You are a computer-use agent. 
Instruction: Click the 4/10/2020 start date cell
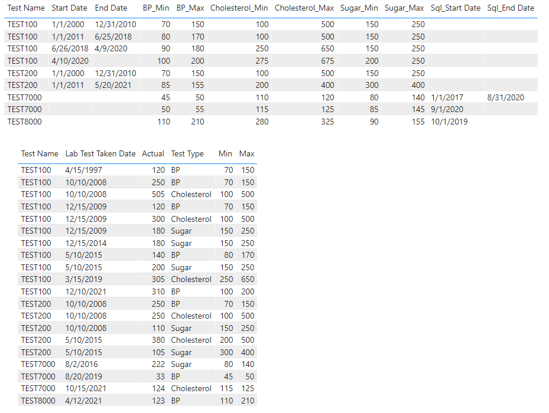coord(70,61)
